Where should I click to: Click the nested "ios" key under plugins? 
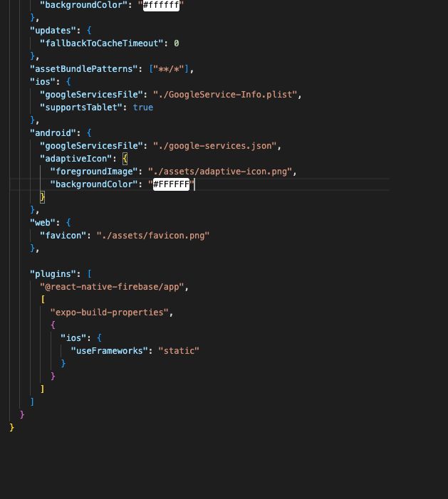pos(73,338)
